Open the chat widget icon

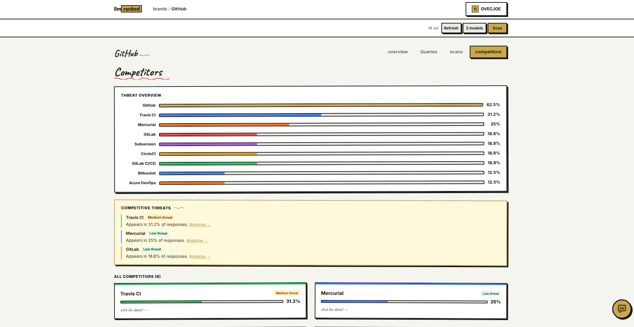coord(622,309)
